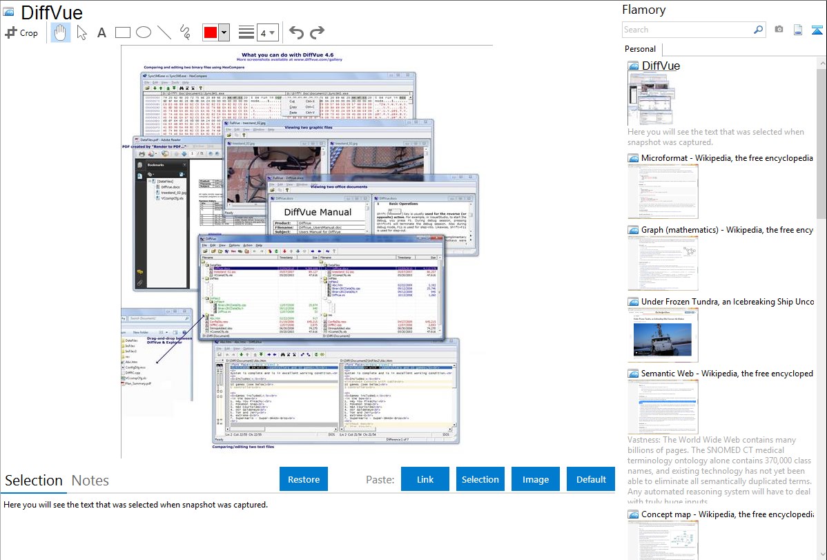Open the line width dropdown showing 4
The width and height of the screenshot is (827, 560).
coord(268,32)
